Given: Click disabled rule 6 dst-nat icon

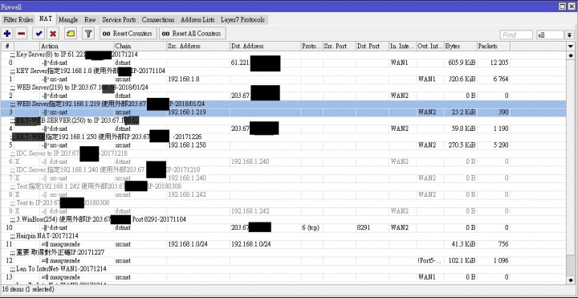Looking at the screenshot, I should tap(45, 161).
